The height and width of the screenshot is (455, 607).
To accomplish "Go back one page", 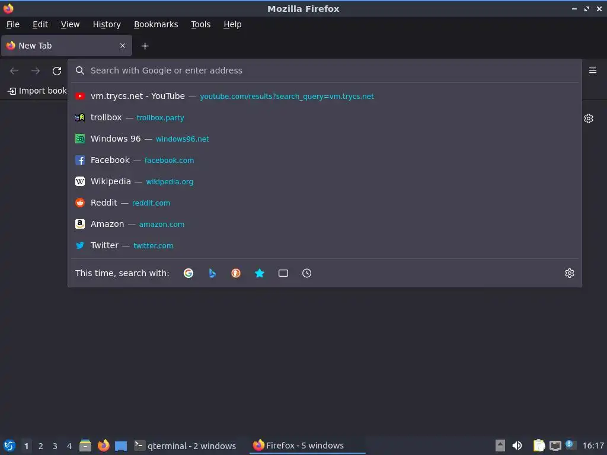I will pyautogui.click(x=14, y=71).
